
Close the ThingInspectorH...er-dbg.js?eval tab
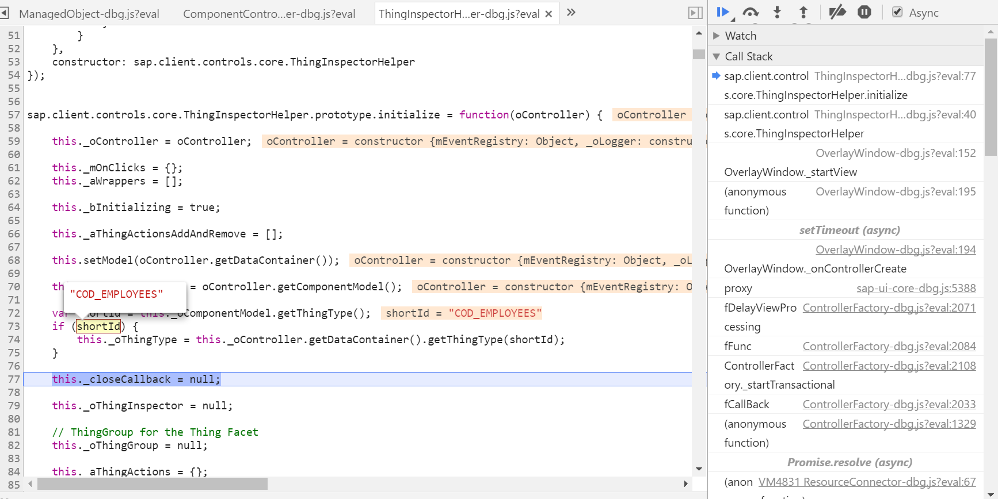pos(549,14)
